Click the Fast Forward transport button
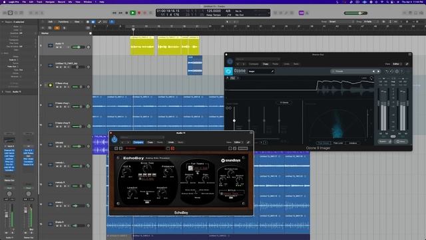Image resolution: width=426 pixels, height=240 pixels. point(120,13)
